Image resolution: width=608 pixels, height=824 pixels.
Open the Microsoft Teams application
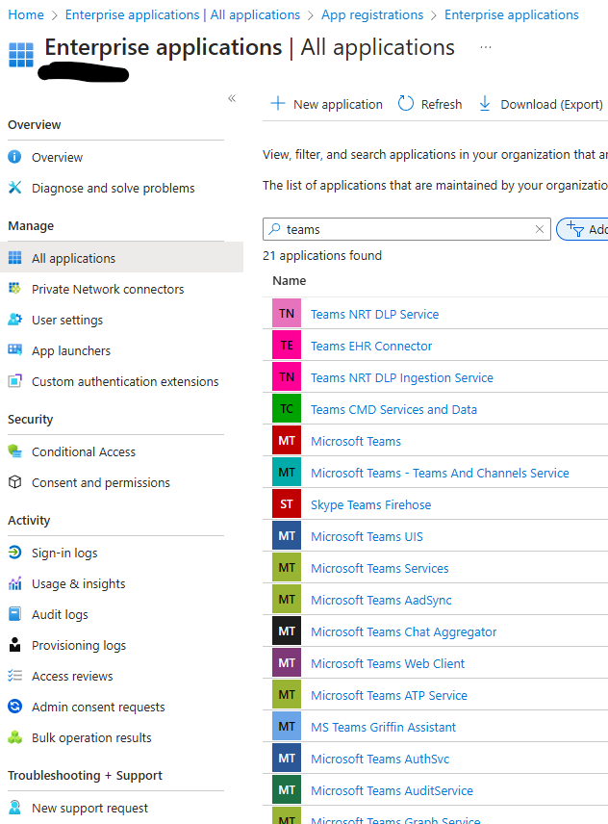[355, 442]
